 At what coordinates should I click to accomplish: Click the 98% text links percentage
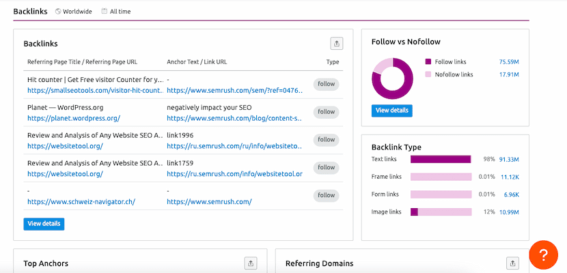[489, 159]
